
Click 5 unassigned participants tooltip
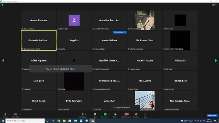coord(126,108)
